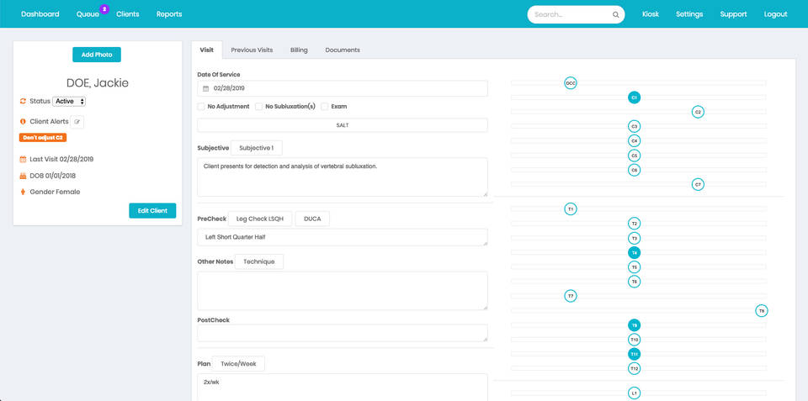
Task: Toggle the filled T4 vertebra marker
Action: tap(635, 253)
